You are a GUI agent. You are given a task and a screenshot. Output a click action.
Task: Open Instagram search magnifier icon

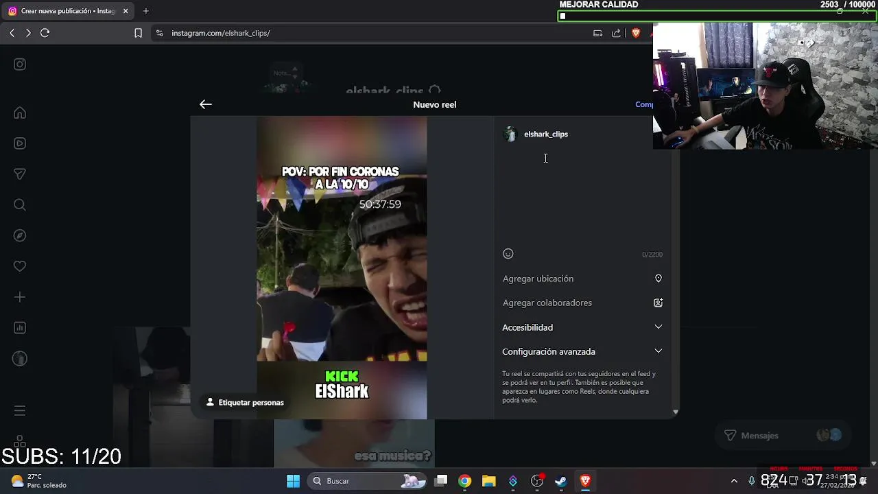click(20, 204)
